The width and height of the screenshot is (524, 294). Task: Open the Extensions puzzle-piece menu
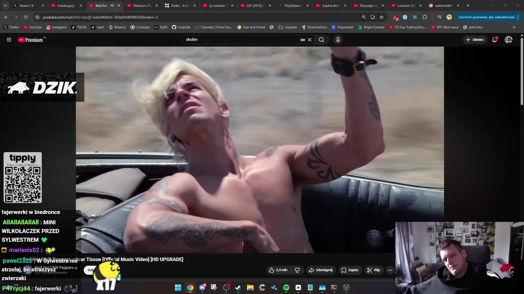click(425, 17)
